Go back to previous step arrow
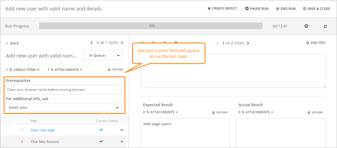The height and width of the screenshot is (148, 337). point(217,43)
